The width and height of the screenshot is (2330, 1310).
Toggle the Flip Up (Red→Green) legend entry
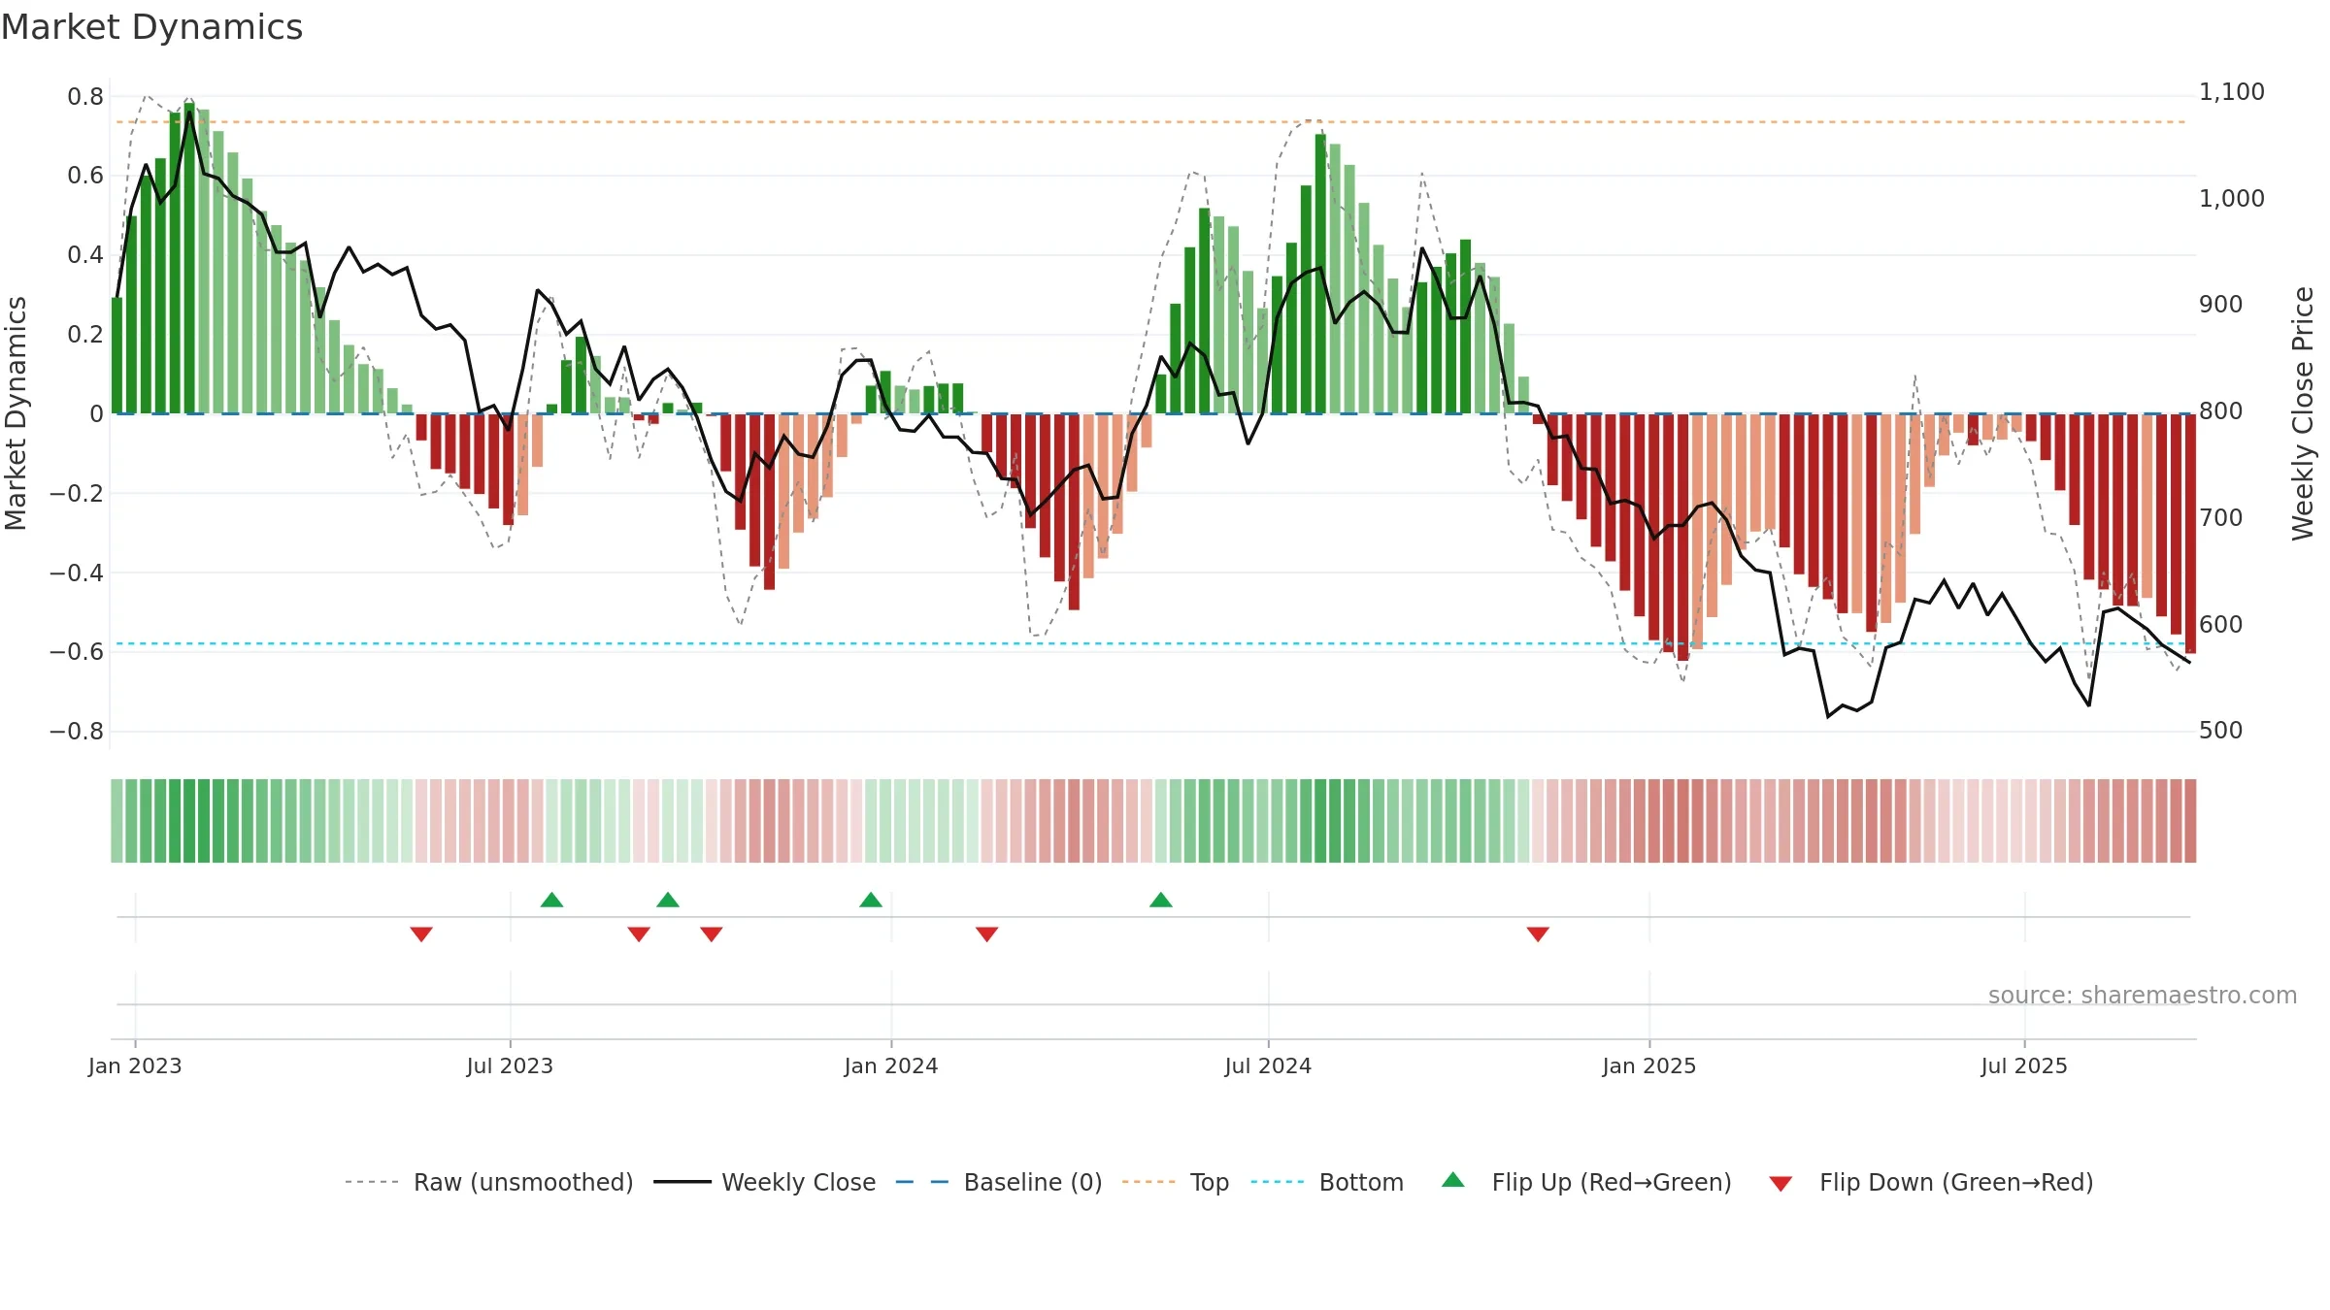point(1586,1182)
